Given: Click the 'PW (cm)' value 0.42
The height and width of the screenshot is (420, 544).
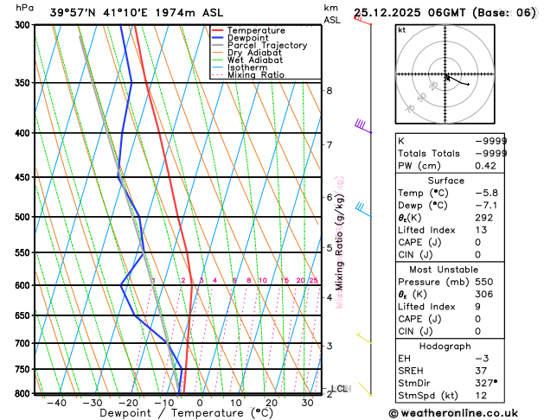Looking at the screenshot, I should [x=485, y=166].
